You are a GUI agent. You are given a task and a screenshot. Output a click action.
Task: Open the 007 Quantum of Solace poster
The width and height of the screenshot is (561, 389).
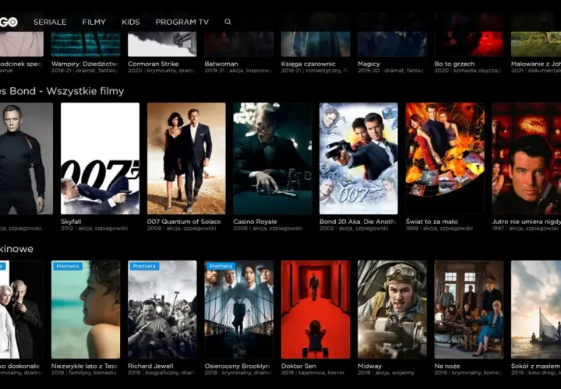(x=186, y=158)
